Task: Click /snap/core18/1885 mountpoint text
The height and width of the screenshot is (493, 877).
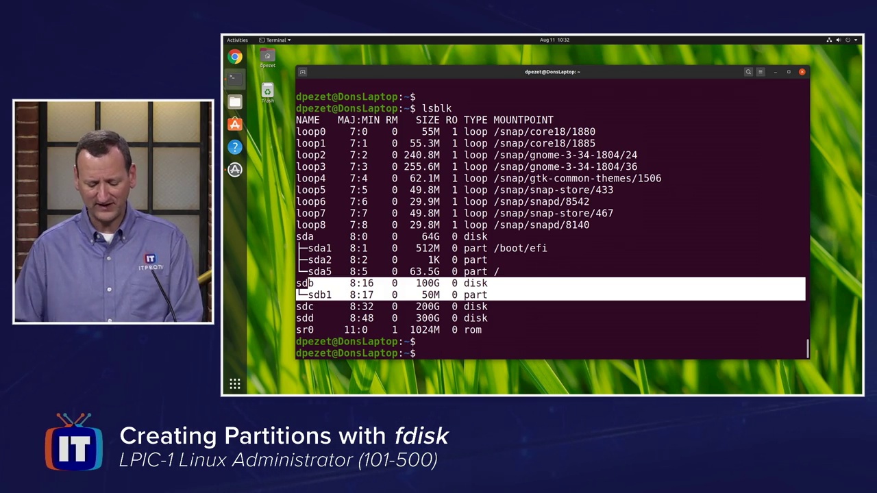Action: point(545,143)
